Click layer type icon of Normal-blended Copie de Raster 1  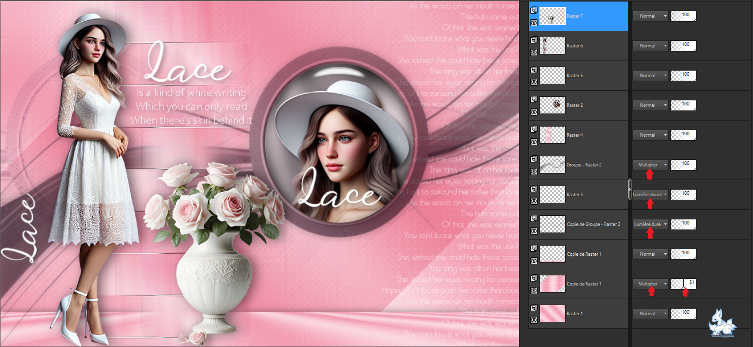click(x=534, y=248)
